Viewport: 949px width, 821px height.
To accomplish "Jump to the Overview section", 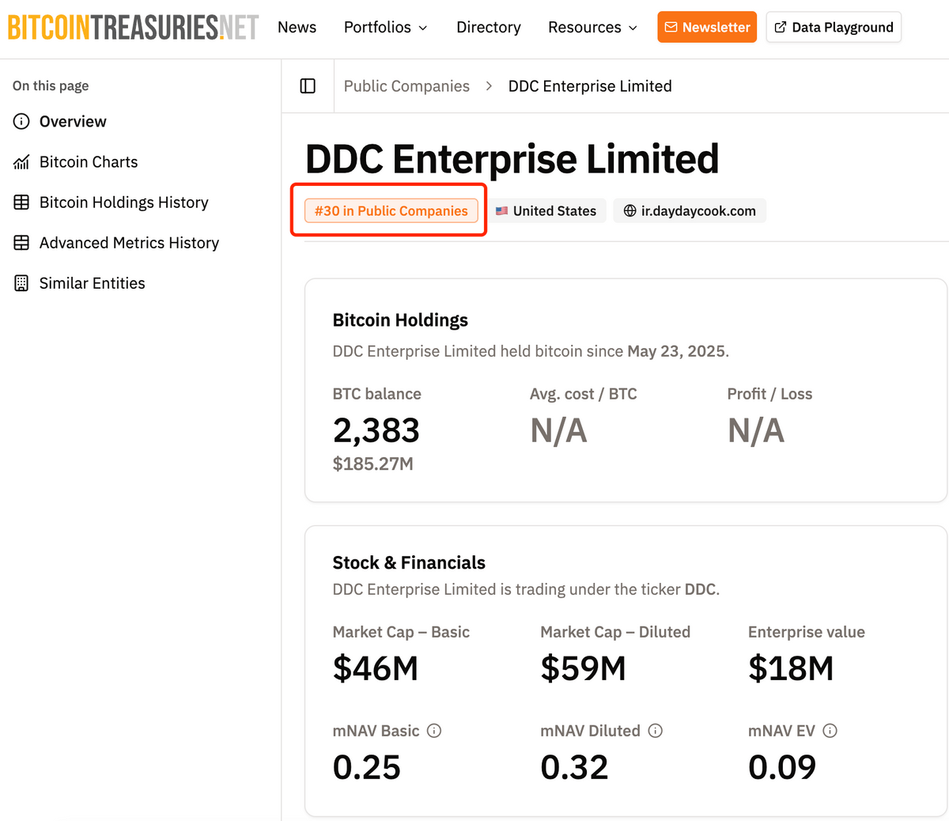I will (59, 121).
